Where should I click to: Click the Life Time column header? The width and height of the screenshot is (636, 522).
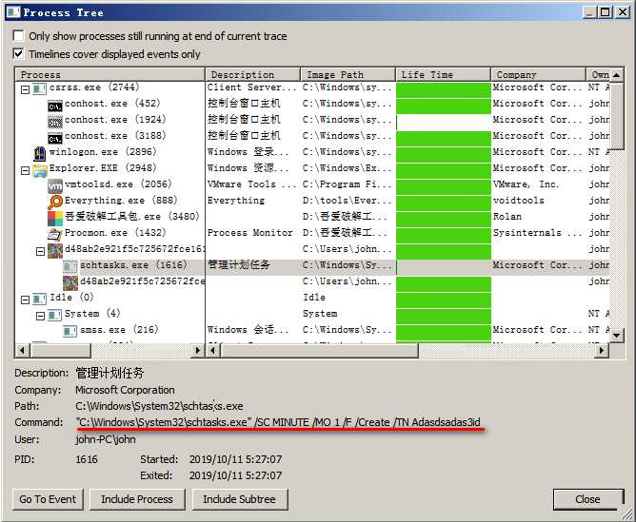(443, 74)
